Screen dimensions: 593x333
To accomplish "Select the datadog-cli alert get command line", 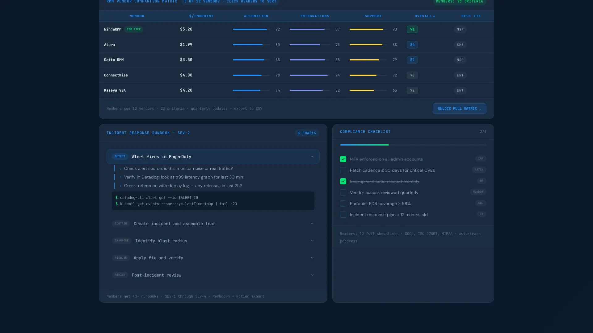I will click(x=157, y=198).
